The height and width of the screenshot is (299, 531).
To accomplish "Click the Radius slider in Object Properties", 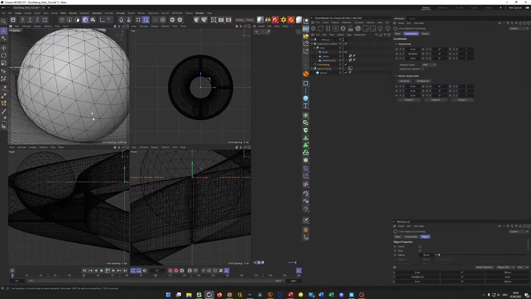I will (439, 255).
